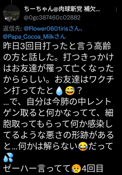
Task: Click tweet text line starting 昨日3回目
Action: tap(57, 46)
